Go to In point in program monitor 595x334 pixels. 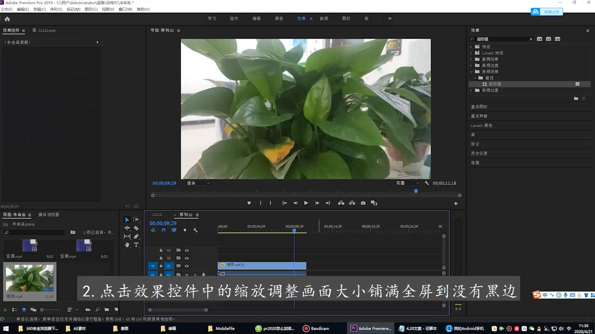284,203
